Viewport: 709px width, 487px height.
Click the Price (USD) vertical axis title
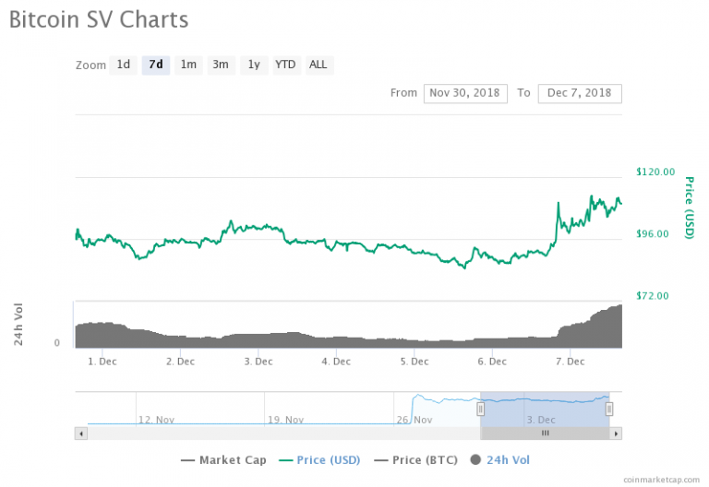pos(689,208)
